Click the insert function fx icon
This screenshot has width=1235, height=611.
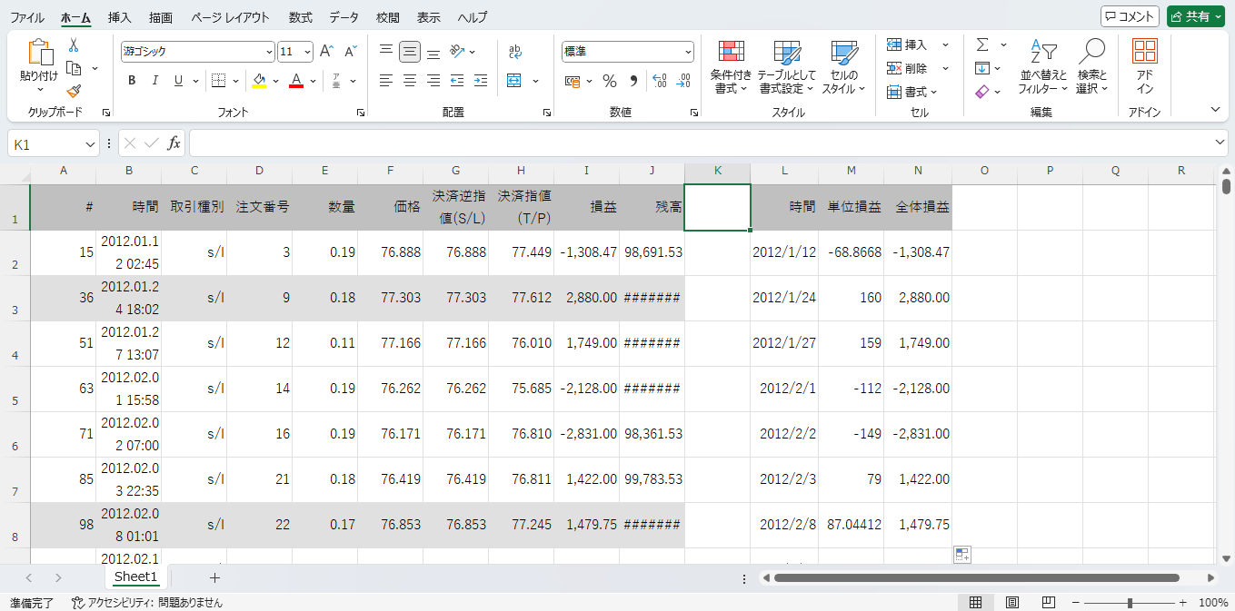point(174,143)
